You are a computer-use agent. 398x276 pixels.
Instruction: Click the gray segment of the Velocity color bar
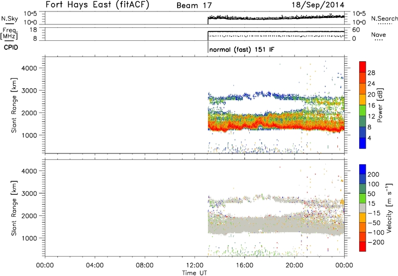[x=363, y=208]
